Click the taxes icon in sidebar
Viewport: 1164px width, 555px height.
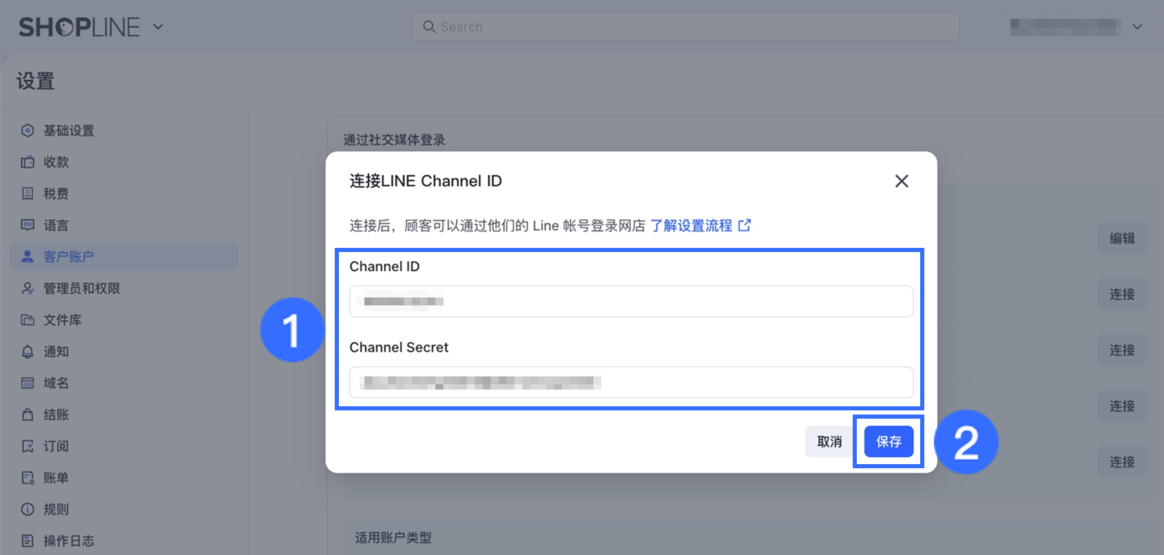point(28,193)
